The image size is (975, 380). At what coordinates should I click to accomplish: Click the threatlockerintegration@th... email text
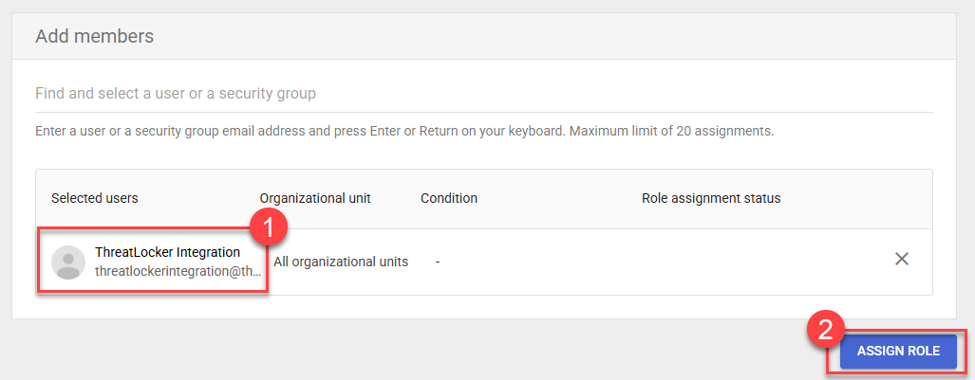[x=178, y=271]
